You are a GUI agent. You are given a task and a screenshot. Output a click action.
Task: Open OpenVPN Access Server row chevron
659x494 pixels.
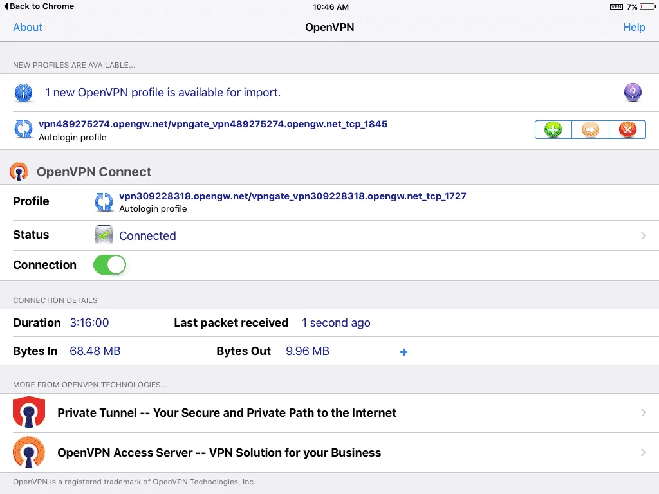pyautogui.click(x=644, y=452)
